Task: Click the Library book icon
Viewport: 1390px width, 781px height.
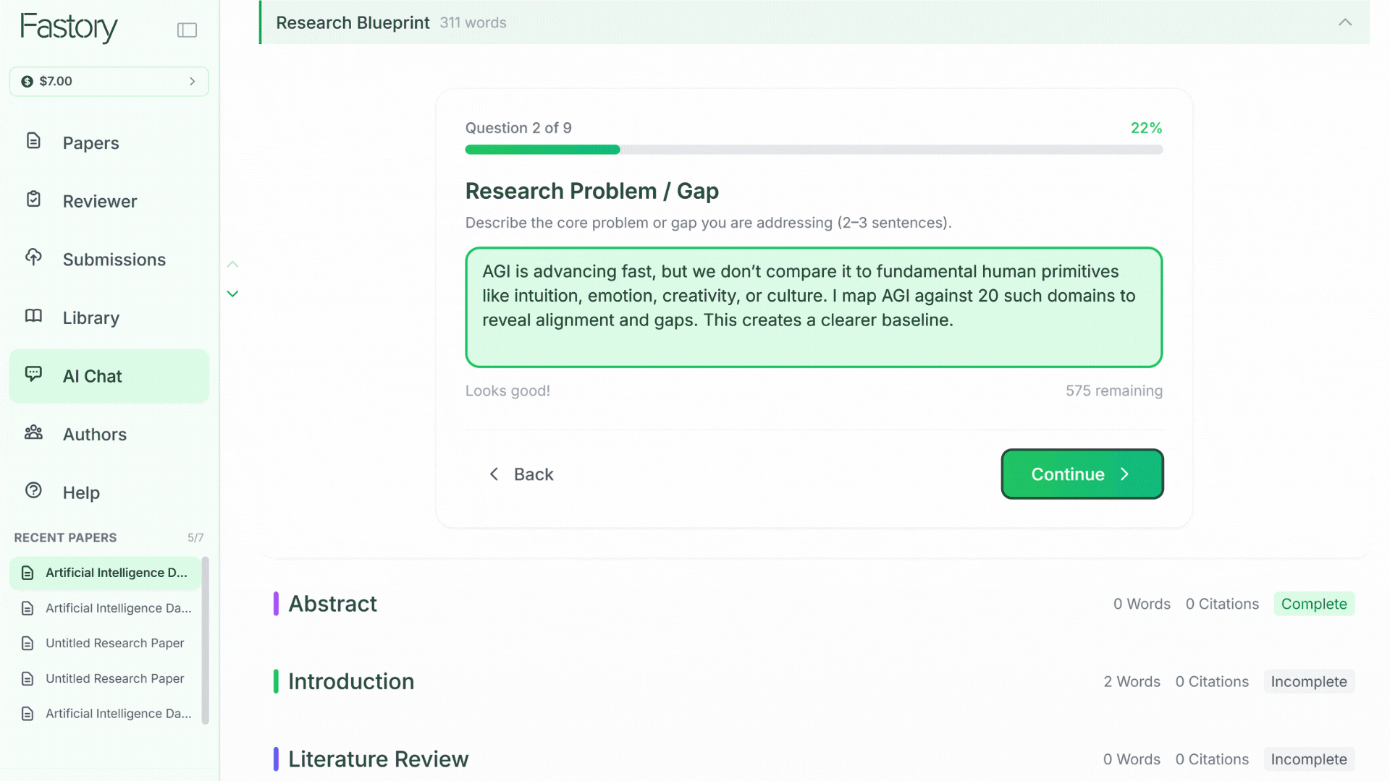Action: pos(33,316)
